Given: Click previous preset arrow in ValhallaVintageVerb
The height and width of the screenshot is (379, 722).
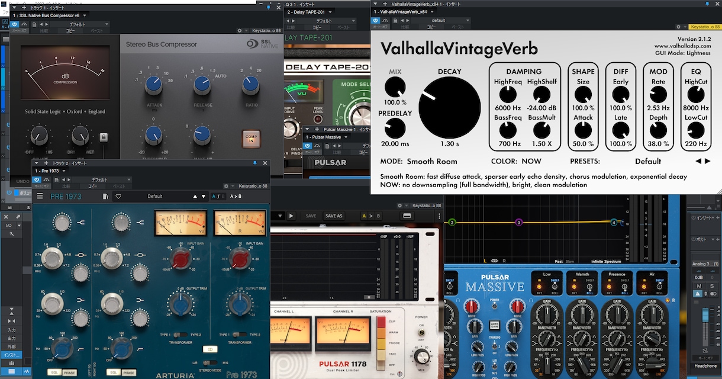Looking at the screenshot, I should 698,161.
